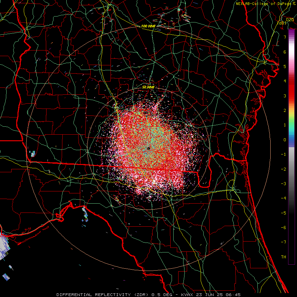297x297 pixels.
Task: Click the 100 NMI range ring label
Action: point(148,26)
